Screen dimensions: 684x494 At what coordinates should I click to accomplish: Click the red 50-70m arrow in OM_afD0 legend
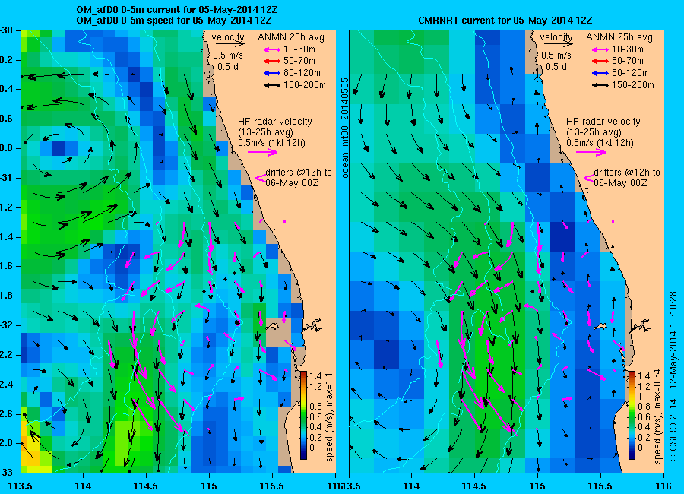coord(272,62)
